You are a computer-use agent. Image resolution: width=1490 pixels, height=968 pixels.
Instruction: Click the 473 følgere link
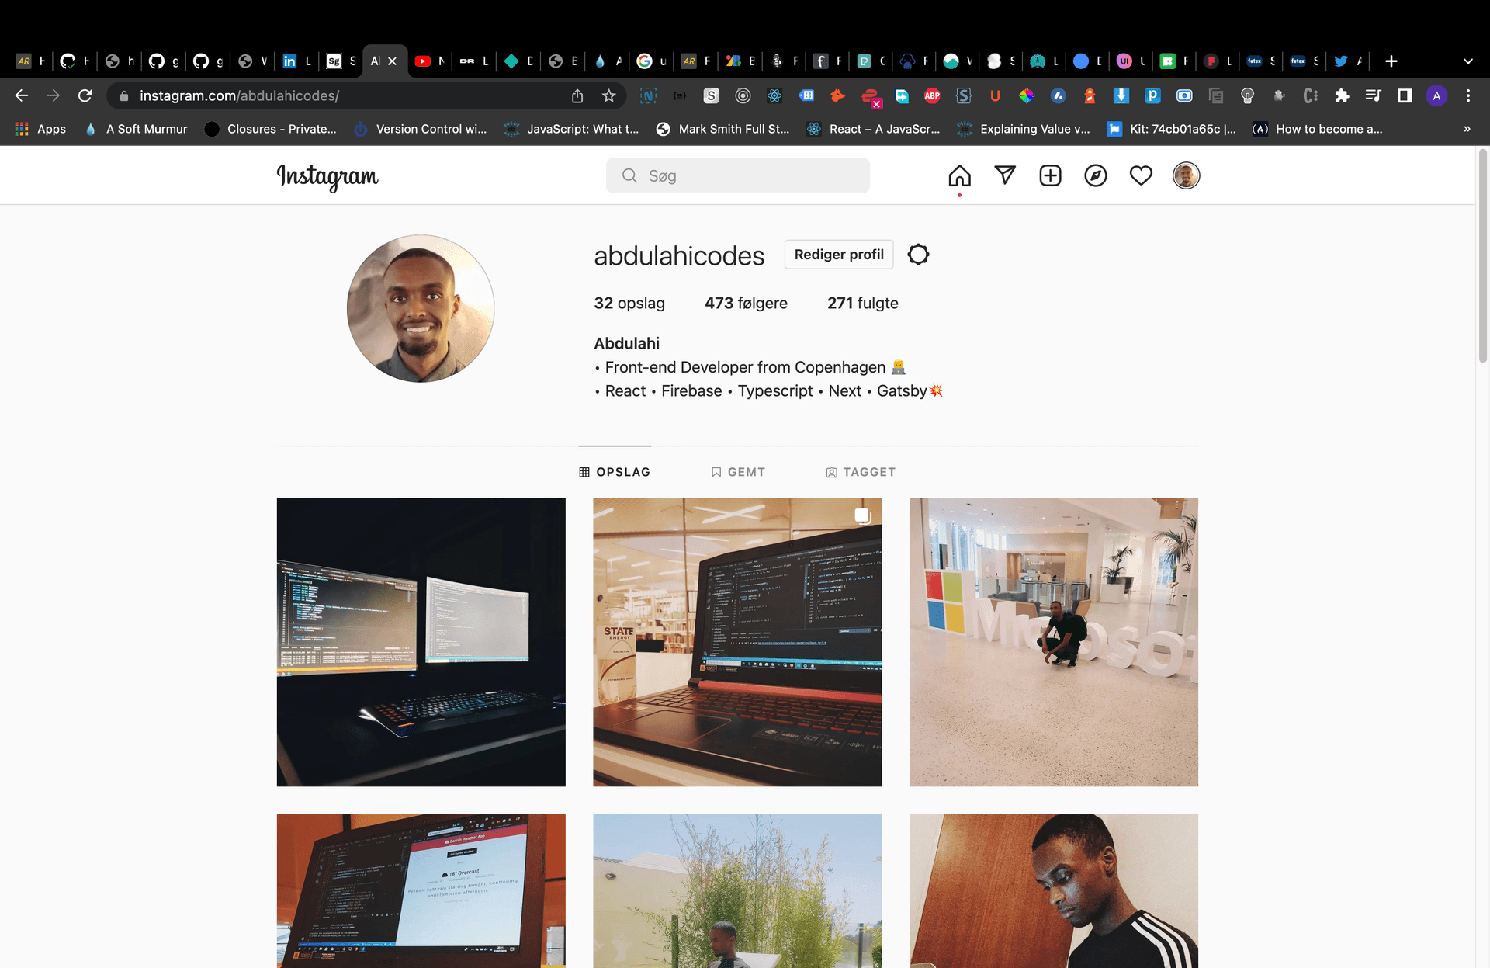[x=745, y=302]
